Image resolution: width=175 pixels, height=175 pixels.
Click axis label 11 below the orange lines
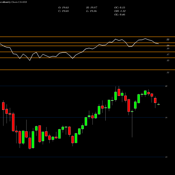point(168,72)
